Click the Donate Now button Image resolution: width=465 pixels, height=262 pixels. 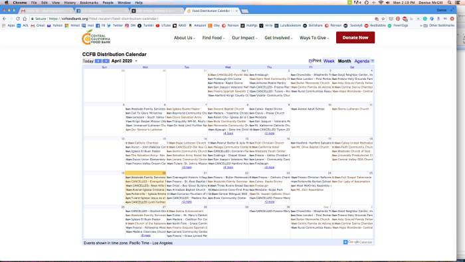(355, 38)
